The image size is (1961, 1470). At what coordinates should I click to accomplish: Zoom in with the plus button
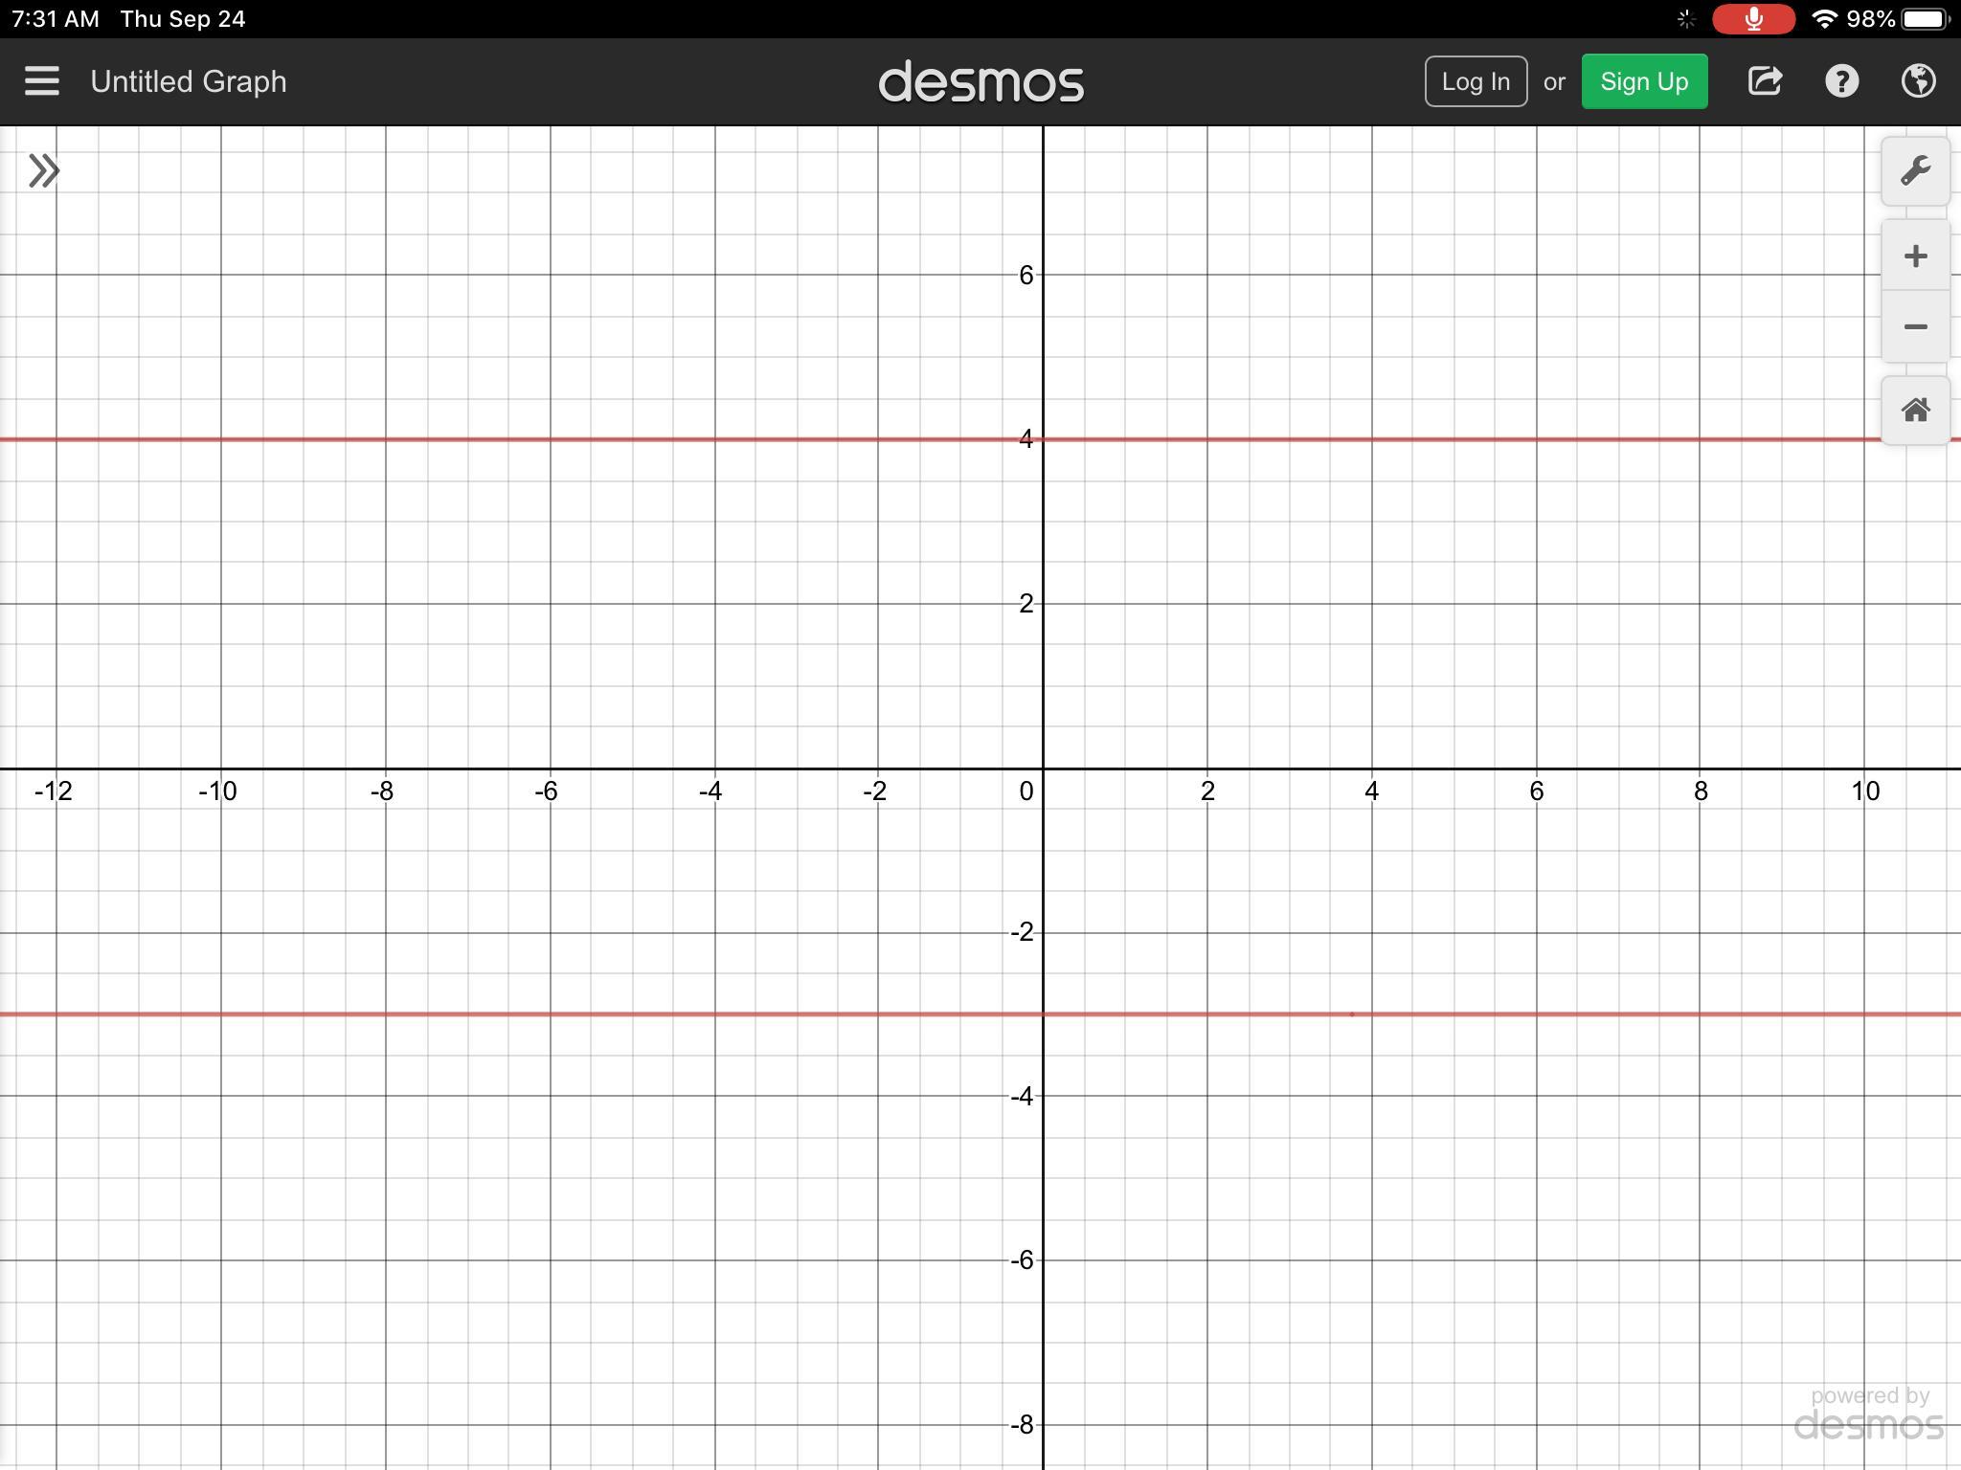point(1915,256)
